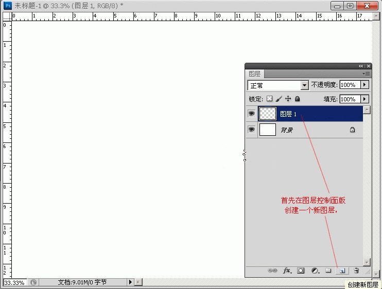
Task: Click the vertical scroll up arrow of document
Action: pyautogui.click(x=376, y=16)
